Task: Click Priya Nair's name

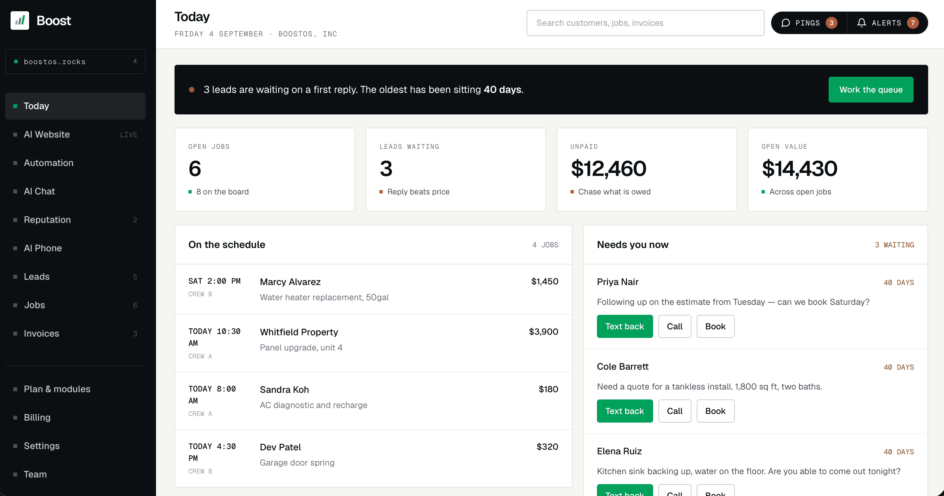Action: pyautogui.click(x=617, y=282)
